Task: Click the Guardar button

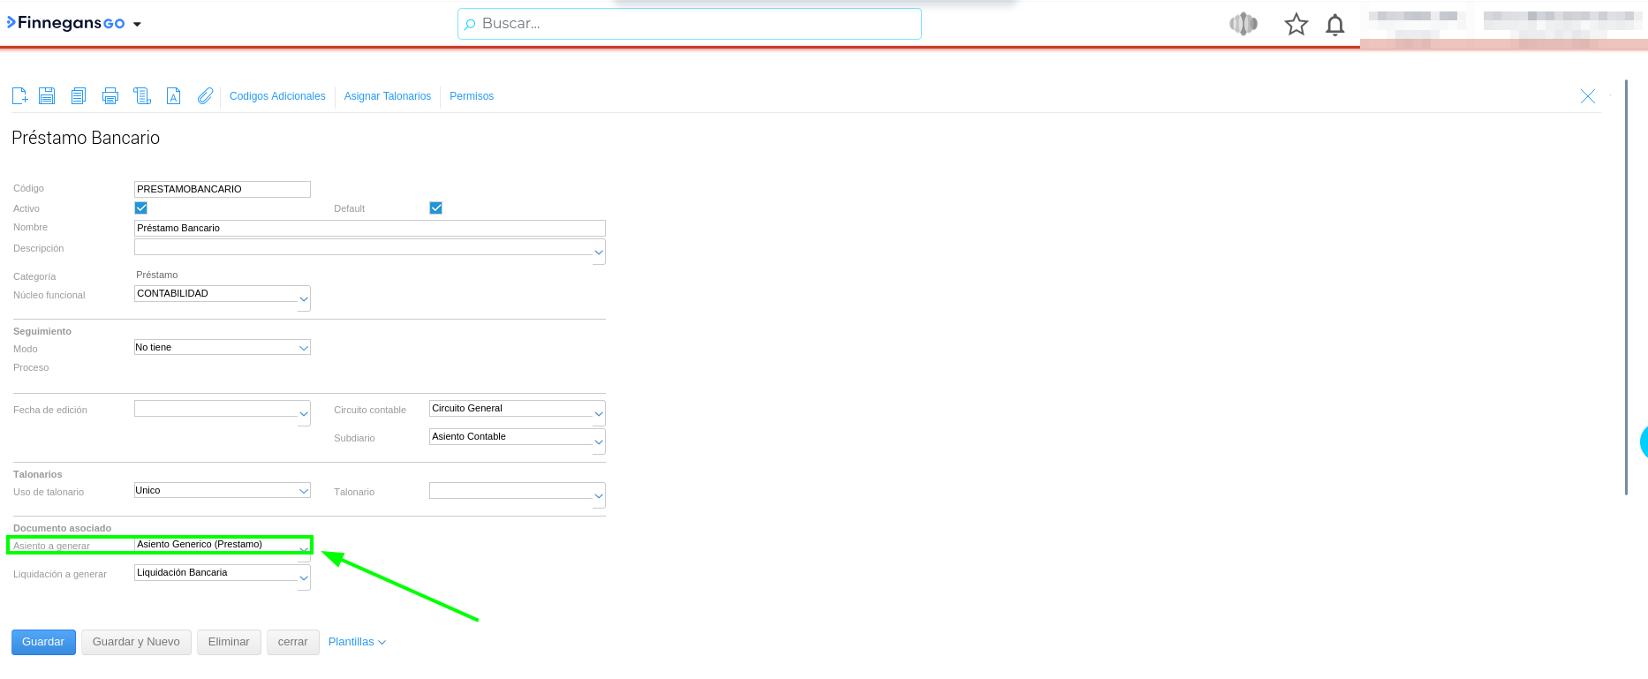Action: 43,642
